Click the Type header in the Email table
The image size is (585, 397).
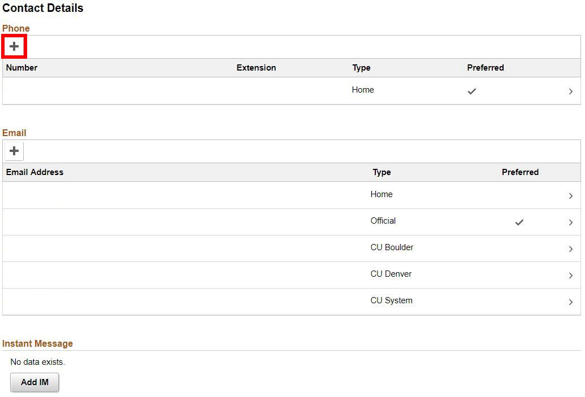tap(382, 172)
